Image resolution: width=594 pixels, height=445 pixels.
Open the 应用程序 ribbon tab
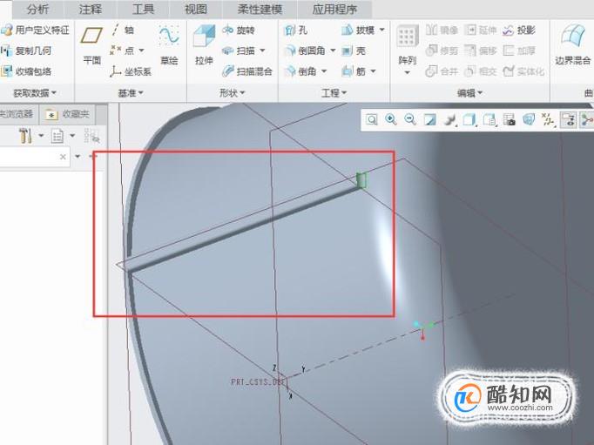334,10
